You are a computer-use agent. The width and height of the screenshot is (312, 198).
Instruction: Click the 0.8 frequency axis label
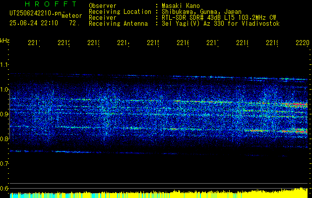(4, 139)
